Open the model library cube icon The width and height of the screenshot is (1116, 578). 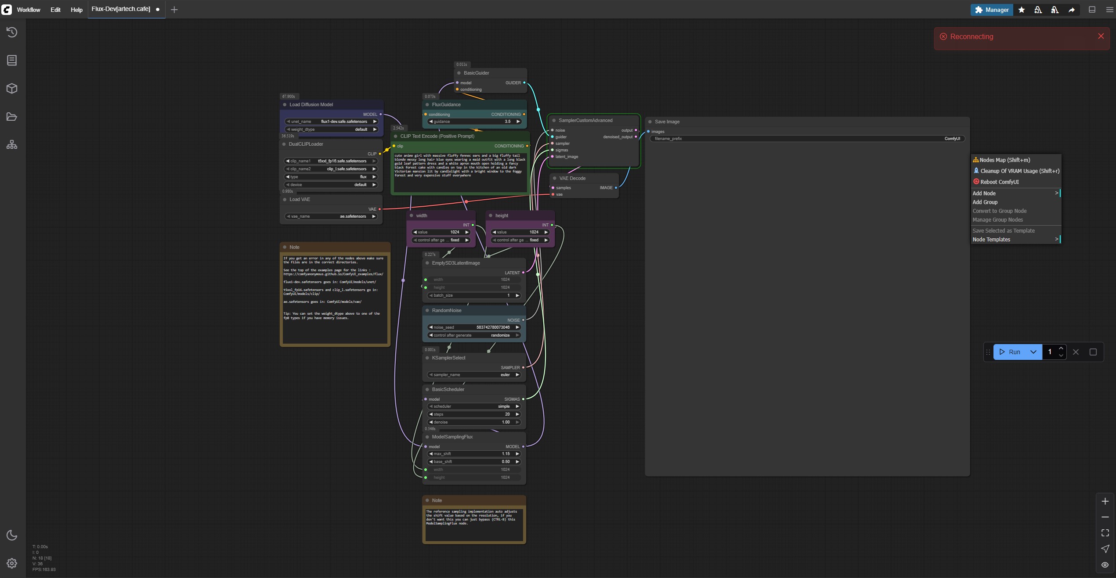click(12, 88)
